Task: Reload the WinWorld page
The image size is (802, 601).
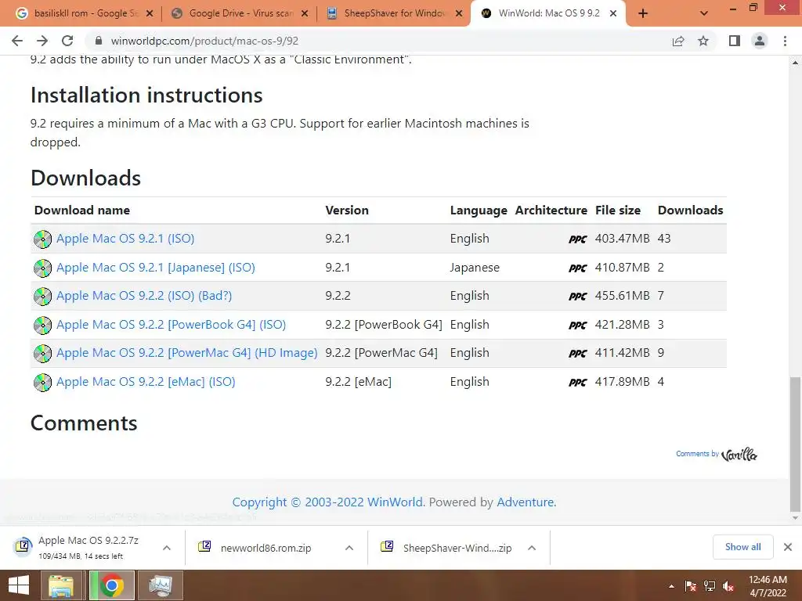Action: click(67, 41)
